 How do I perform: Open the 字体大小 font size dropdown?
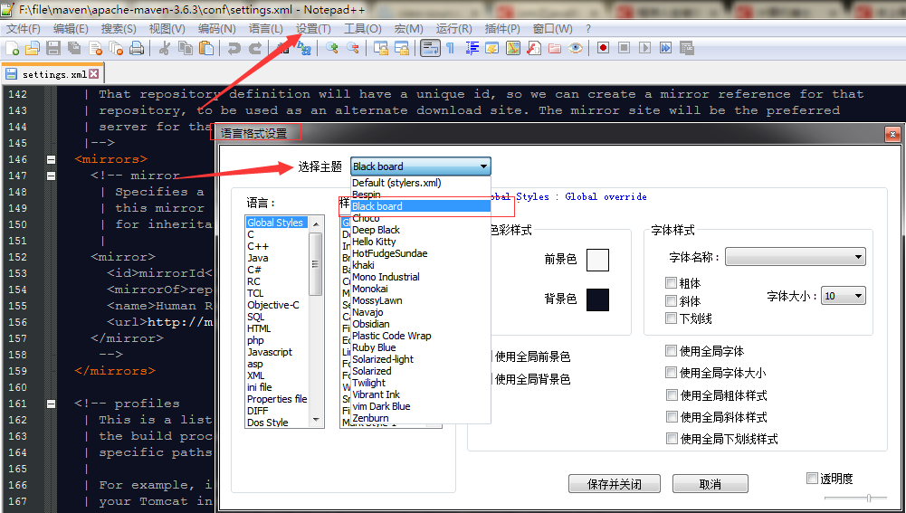(x=843, y=296)
